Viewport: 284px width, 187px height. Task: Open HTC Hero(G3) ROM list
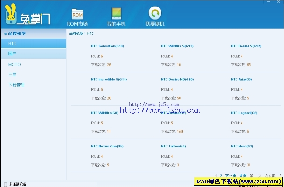(242, 146)
